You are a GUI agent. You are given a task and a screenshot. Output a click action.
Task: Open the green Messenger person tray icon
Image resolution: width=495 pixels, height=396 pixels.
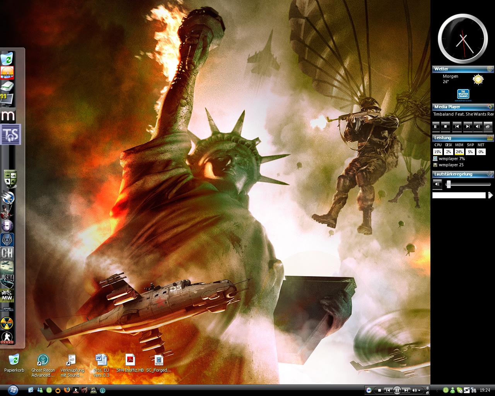pyautogui.click(x=452, y=390)
